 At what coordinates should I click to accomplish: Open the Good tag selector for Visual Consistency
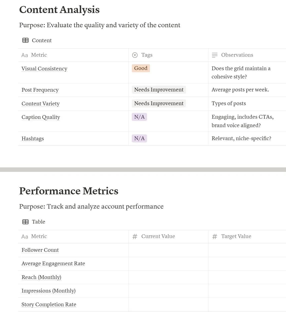coord(141,68)
